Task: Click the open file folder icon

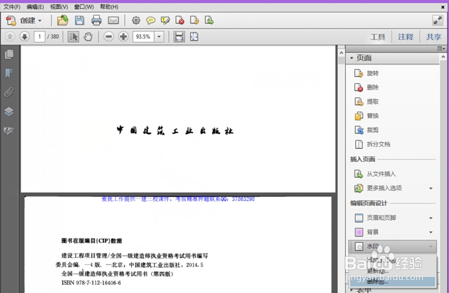Action: (62, 20)
